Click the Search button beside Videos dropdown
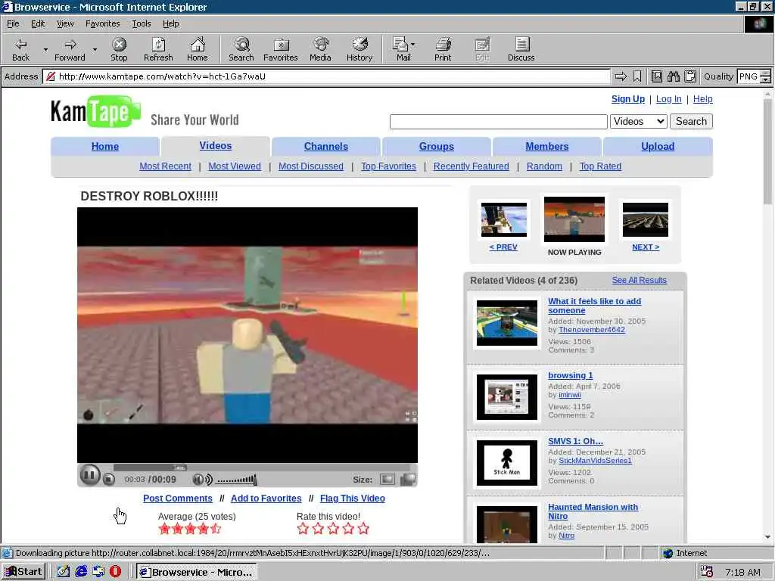775x581 pixels. (x=691, y=122)
